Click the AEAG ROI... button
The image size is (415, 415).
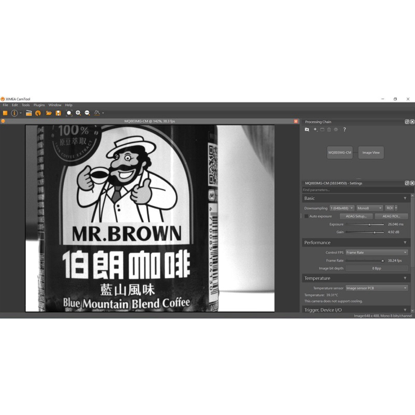click(391, 216)
